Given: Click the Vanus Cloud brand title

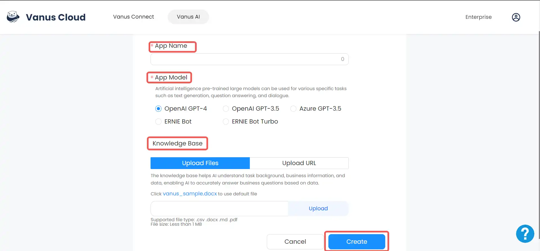Looking at the screenshot, I should tap(56, 17).
